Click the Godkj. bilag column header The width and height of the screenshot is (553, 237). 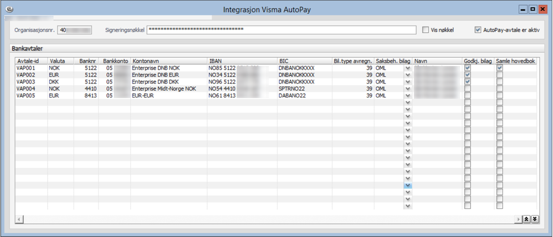coord(479,61)
